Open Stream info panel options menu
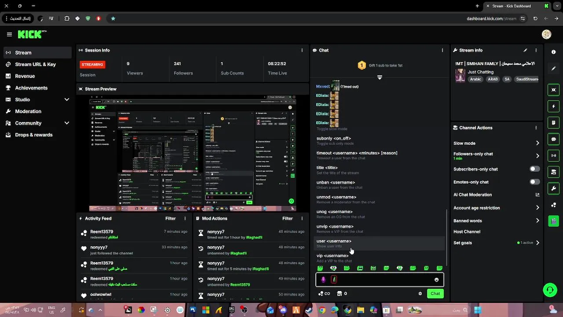This screenshot has width=563, height=317. tap(536, 50)
